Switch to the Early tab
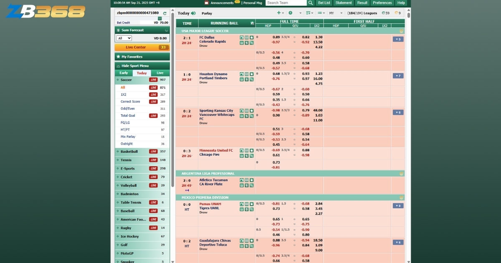 tap(124, 73)
